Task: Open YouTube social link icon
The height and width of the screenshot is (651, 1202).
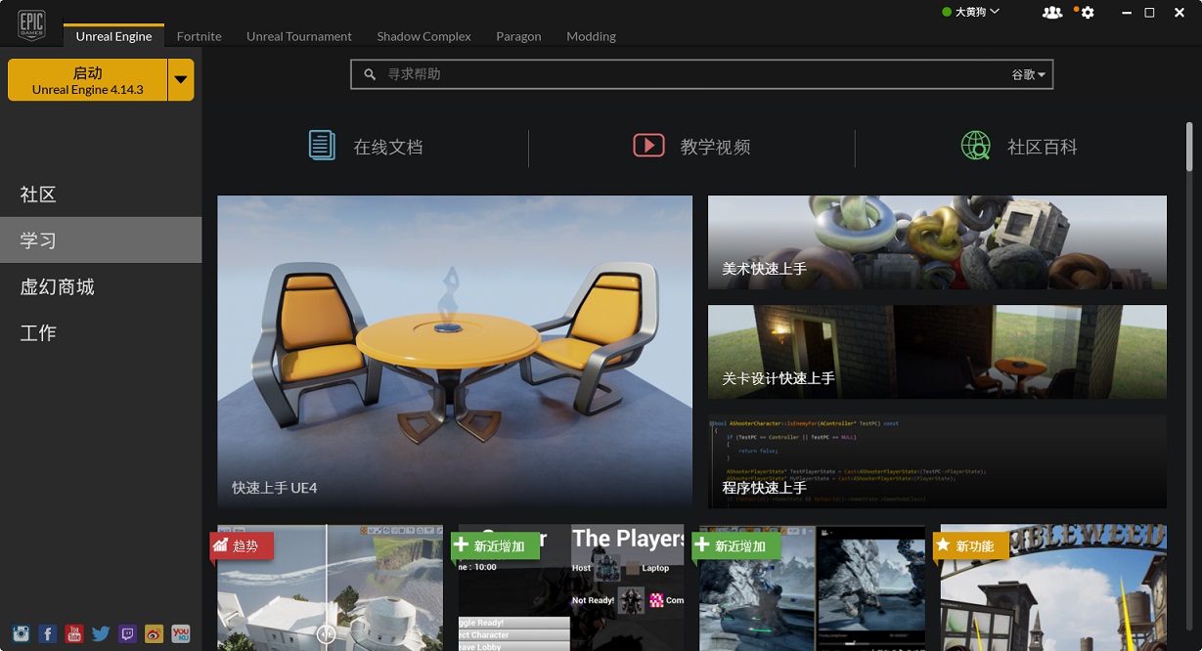Action: pos(74,633)
